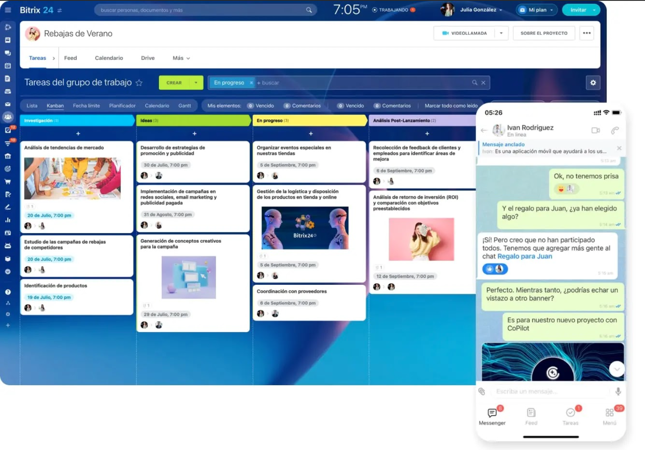Click the shopping cart icon in the sidebar
645x450 pixels.
point(8,181)
